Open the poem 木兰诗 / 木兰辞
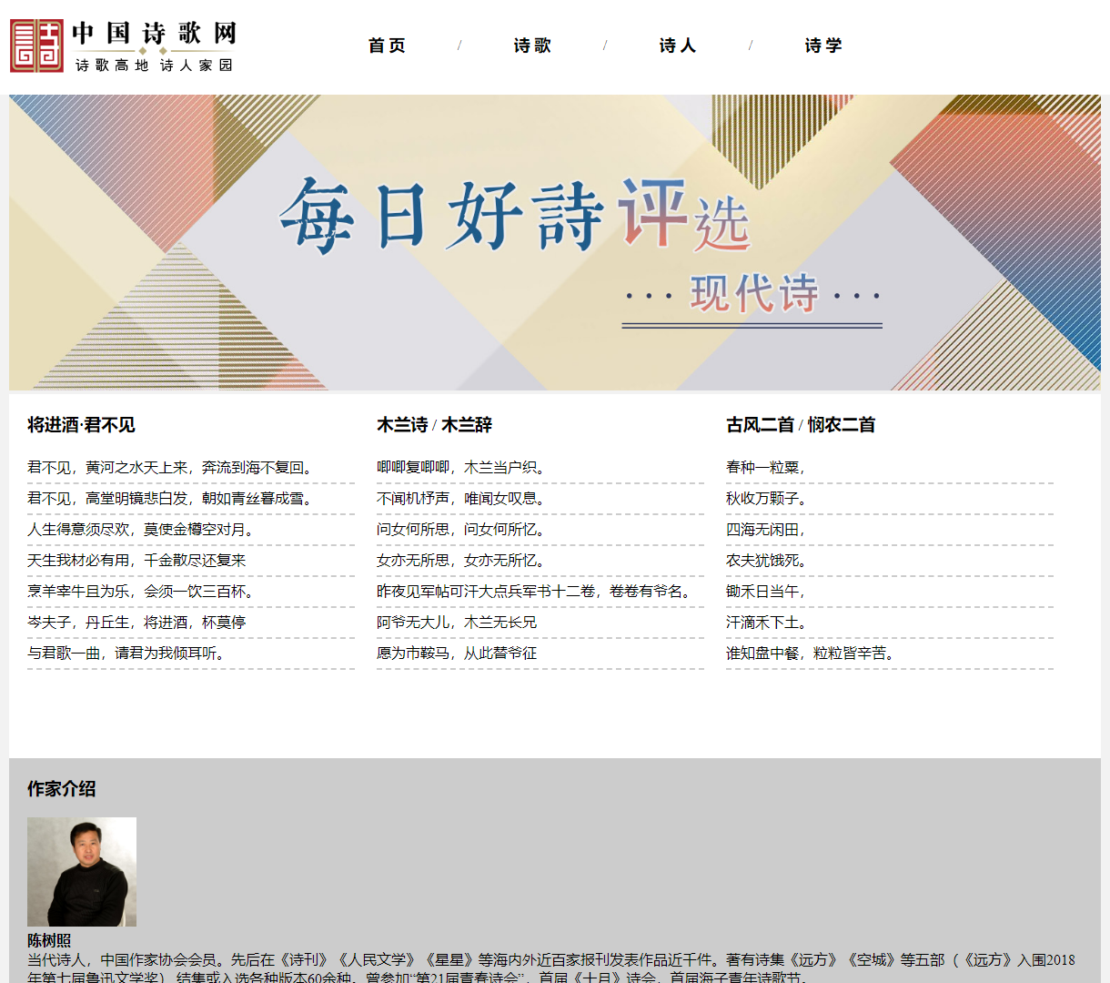Image resolution: width=1110 pixels, height=983 pixels. pyautogui.click(x=426, y=425)
